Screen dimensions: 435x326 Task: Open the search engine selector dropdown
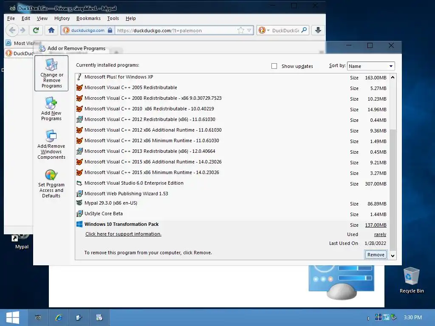[264, 30]
